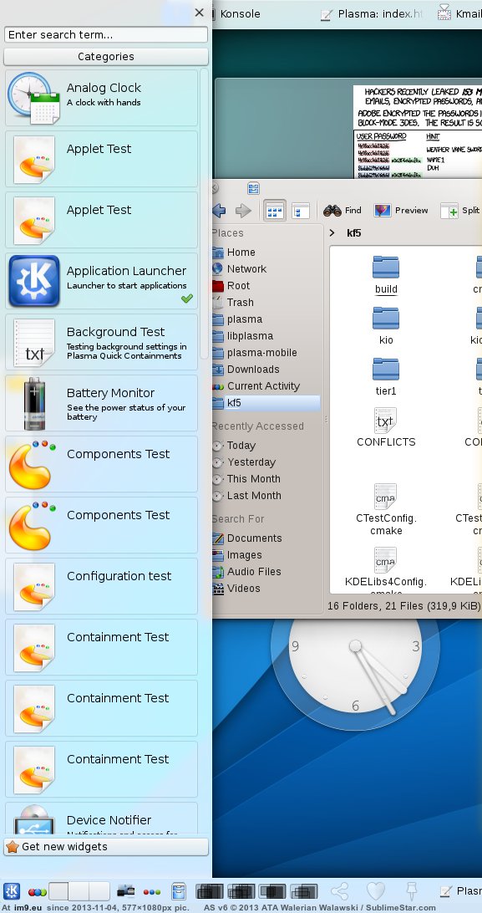Image resolution: width=482 pixels, height=913 pixels.
Task: Click the Get new widgets button
Action: (x=106, y=847)
